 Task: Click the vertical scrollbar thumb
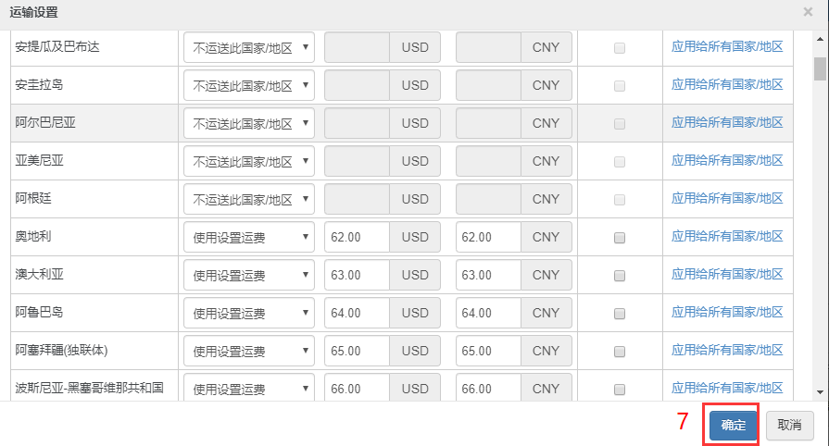coord(820,68)
